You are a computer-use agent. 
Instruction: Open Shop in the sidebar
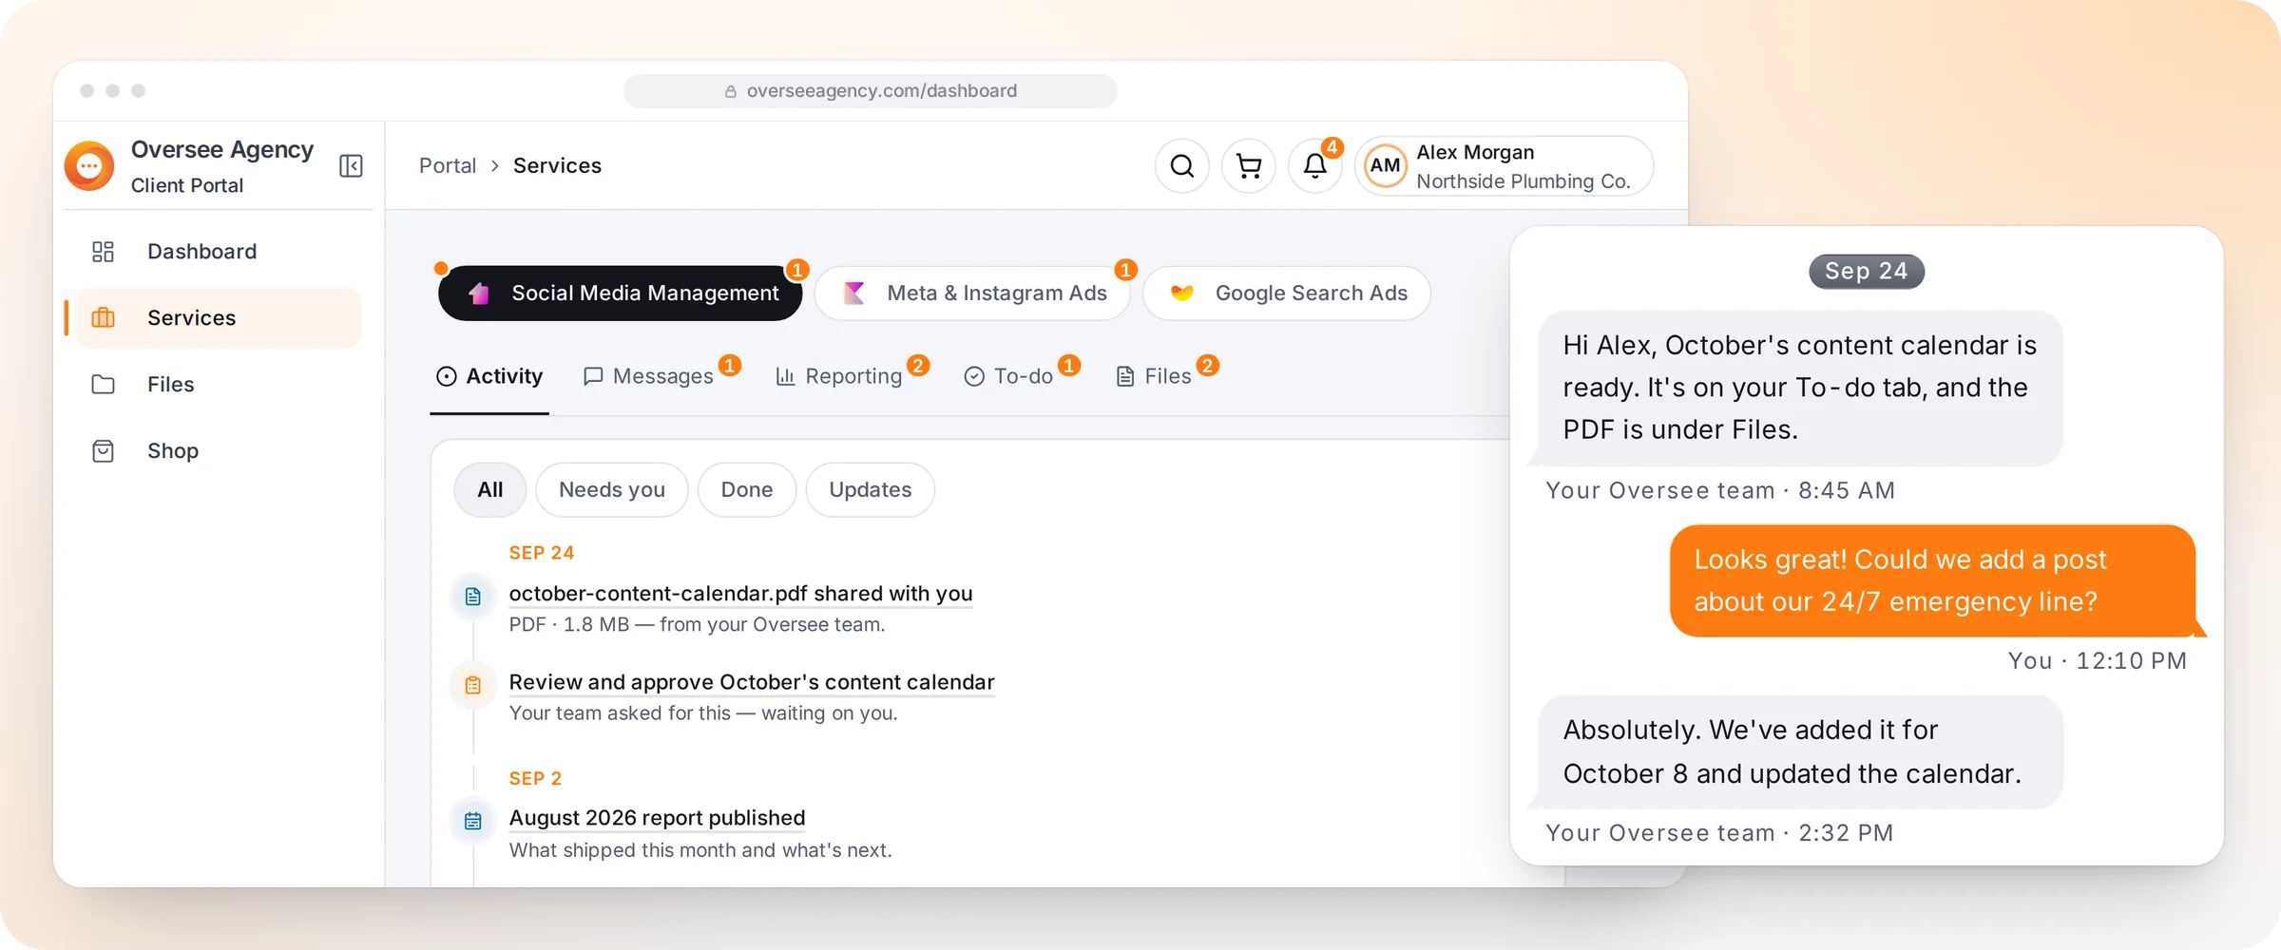(x=218, y=451)
